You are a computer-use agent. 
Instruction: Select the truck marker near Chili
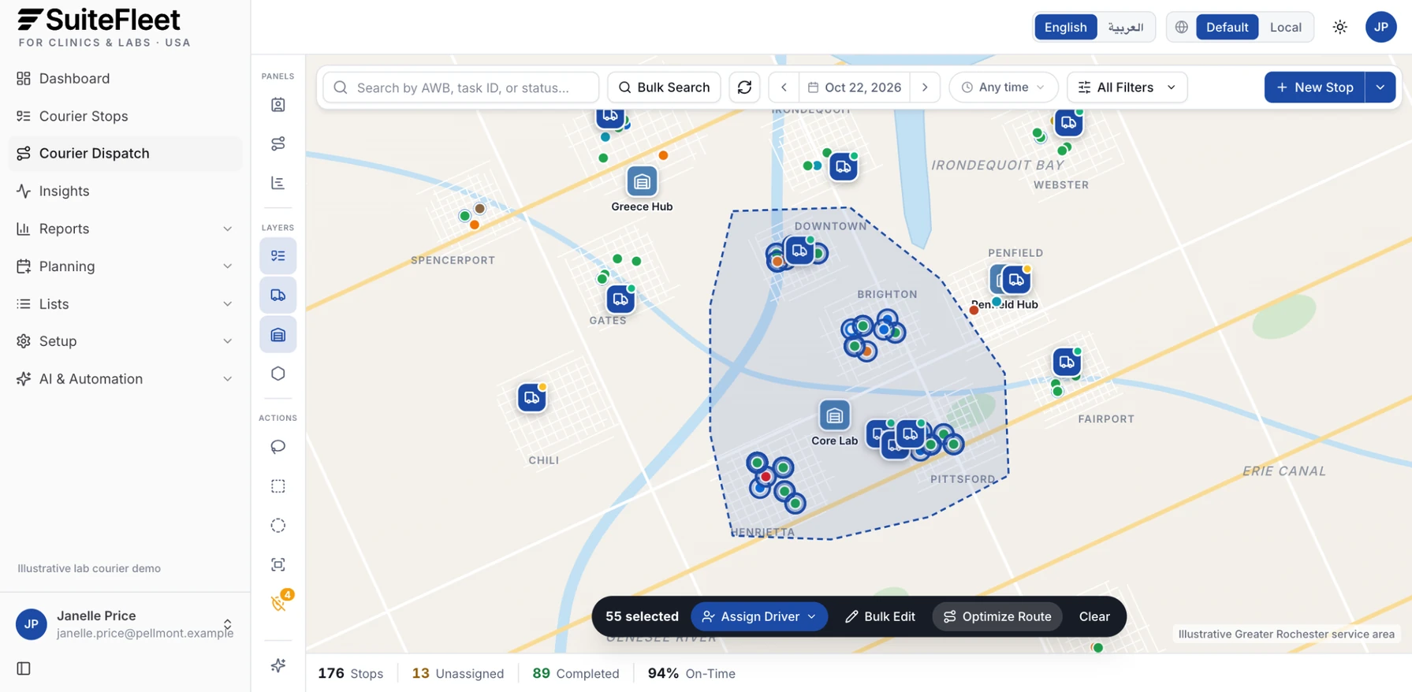[x=532, y=397]
